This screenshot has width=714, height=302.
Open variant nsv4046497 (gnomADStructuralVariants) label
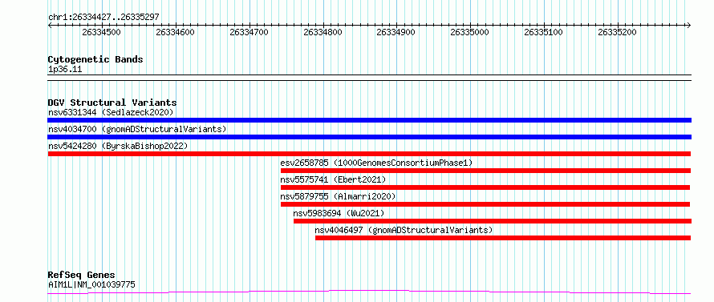point(404,230)
